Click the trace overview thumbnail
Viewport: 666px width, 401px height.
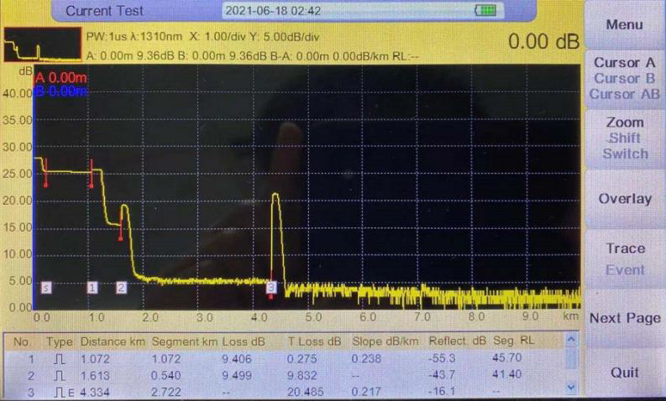(x=43, y=44)
